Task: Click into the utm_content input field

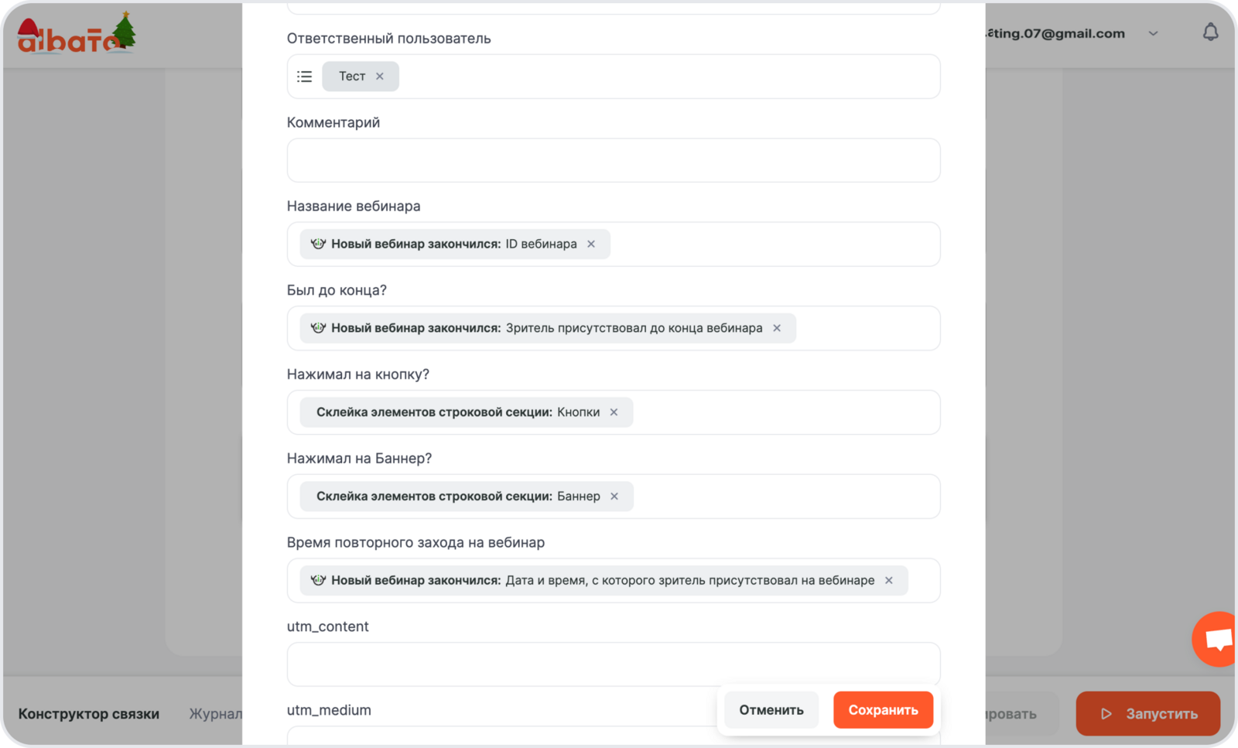Action: tap(613, 664)
